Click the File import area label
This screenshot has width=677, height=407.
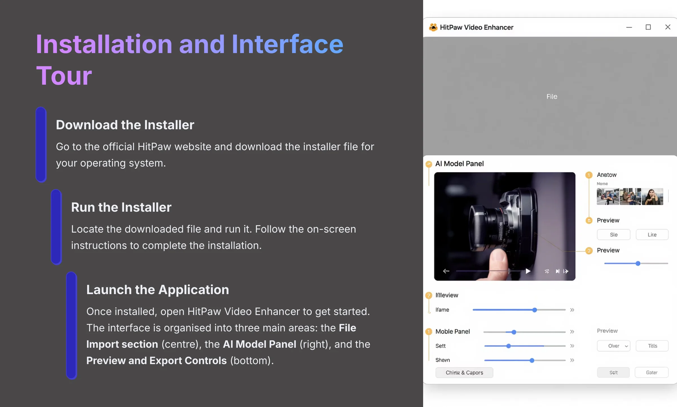pos(552,97)
